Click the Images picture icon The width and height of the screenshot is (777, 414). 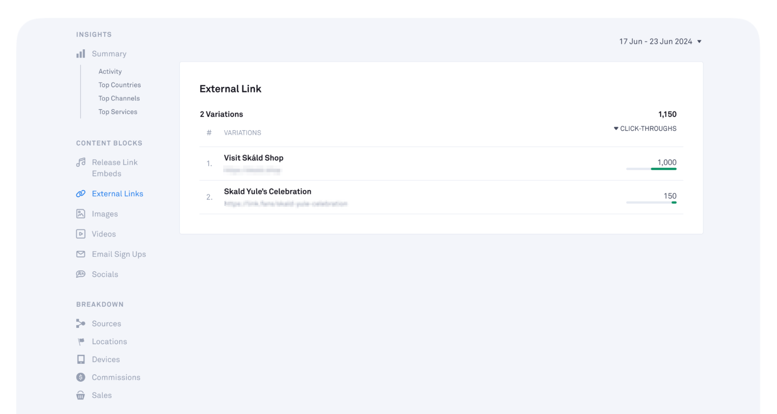[x=81, y=214]
